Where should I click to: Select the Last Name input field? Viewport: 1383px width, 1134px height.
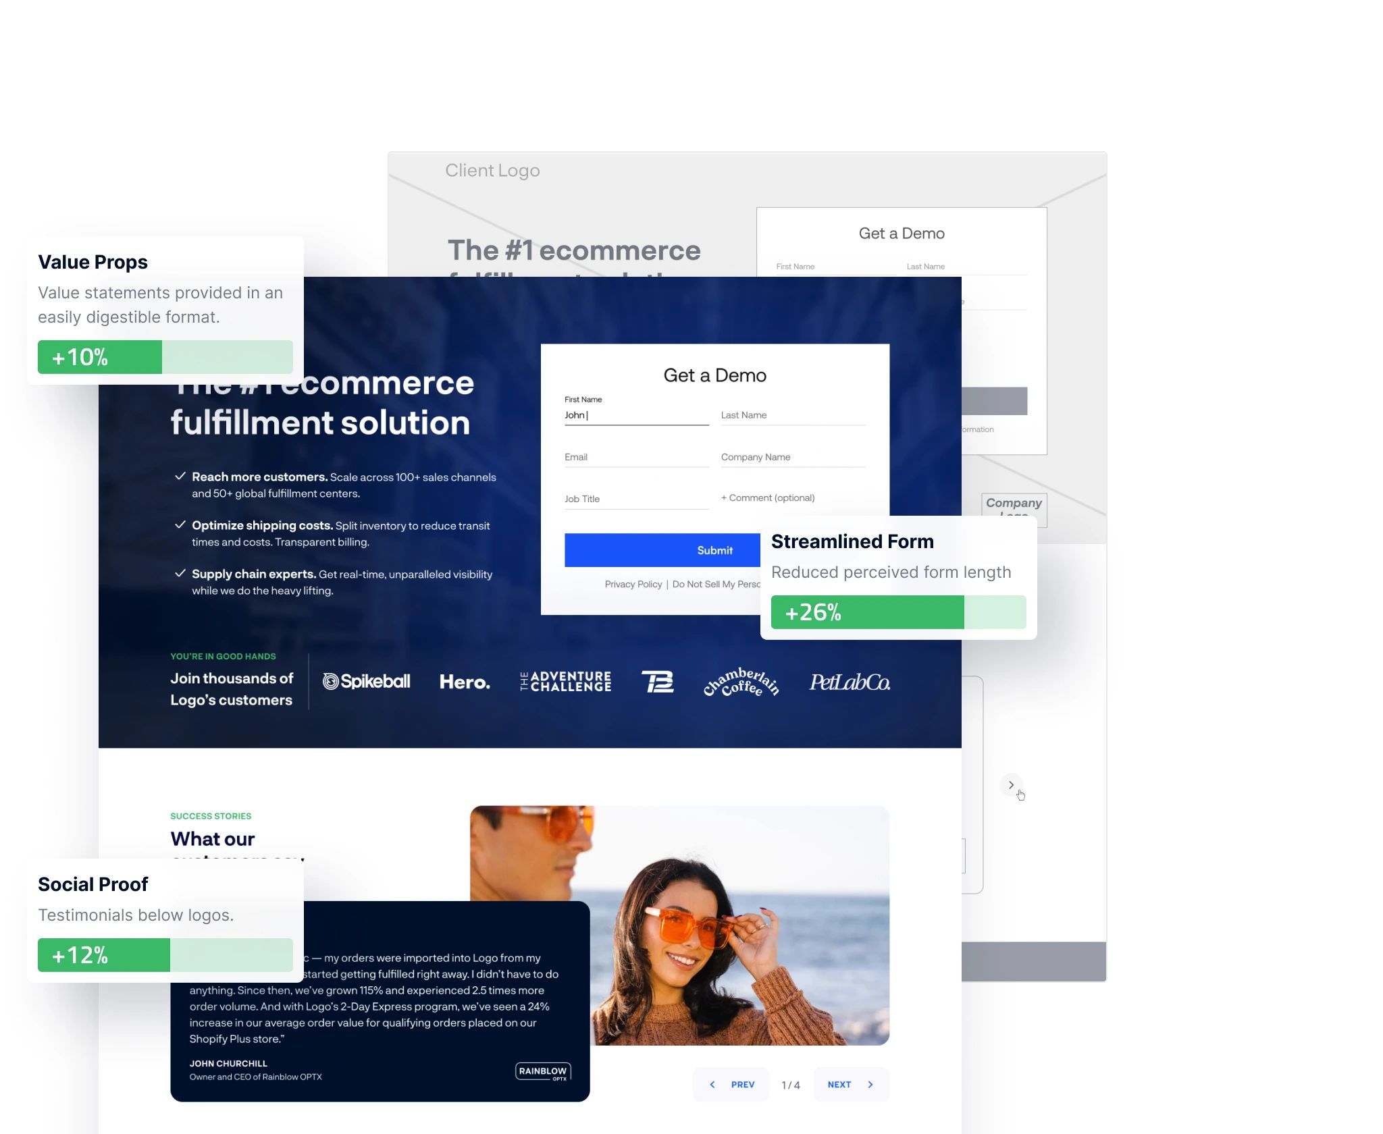click(793, 413)
